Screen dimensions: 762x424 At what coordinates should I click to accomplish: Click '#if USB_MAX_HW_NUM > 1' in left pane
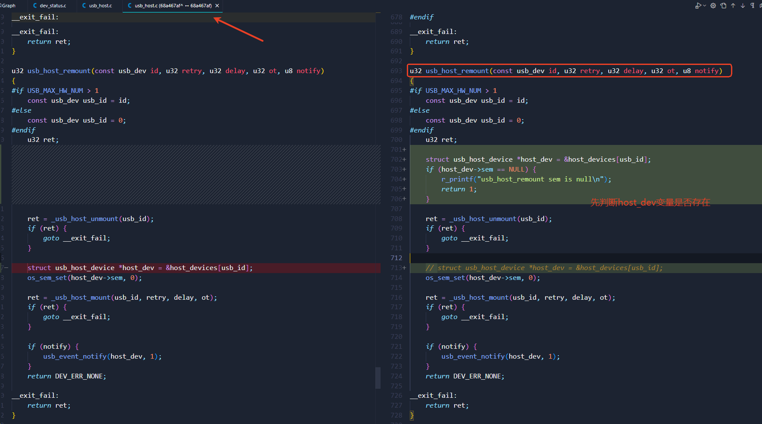point(55,91)
